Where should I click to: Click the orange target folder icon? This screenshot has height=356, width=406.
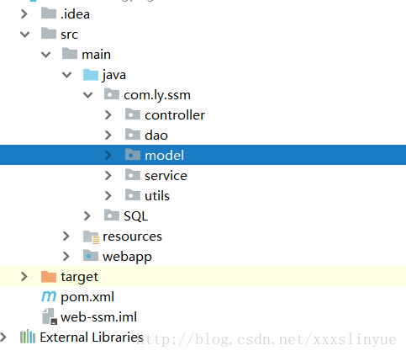49,276
